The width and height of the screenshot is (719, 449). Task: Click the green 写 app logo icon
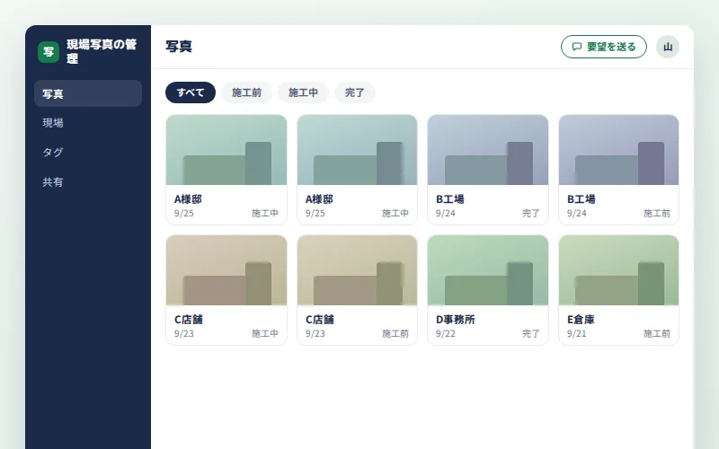[x=49, y=52]
